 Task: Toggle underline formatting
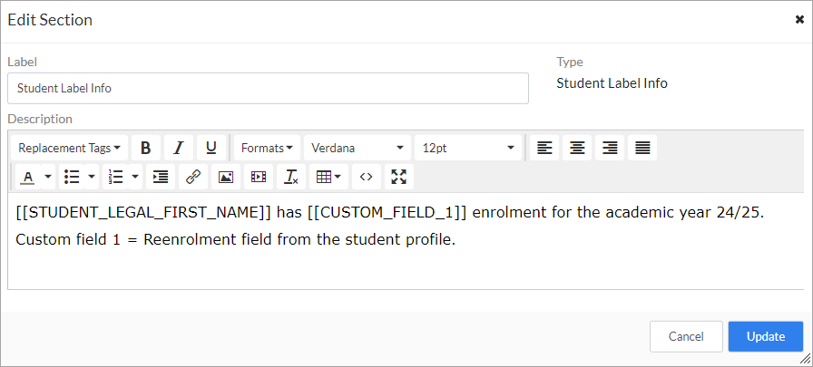pyautogui.click(x=211, y=148)
